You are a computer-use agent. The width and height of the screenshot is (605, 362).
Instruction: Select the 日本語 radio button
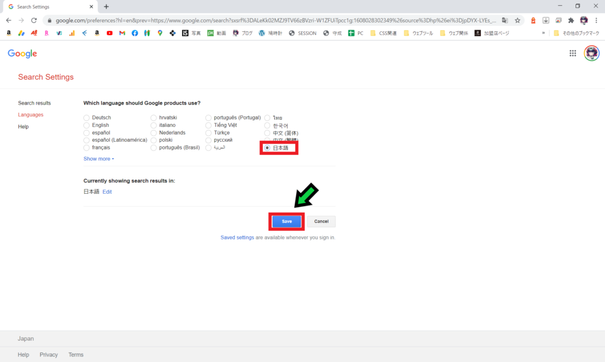[x=268, y=148]
